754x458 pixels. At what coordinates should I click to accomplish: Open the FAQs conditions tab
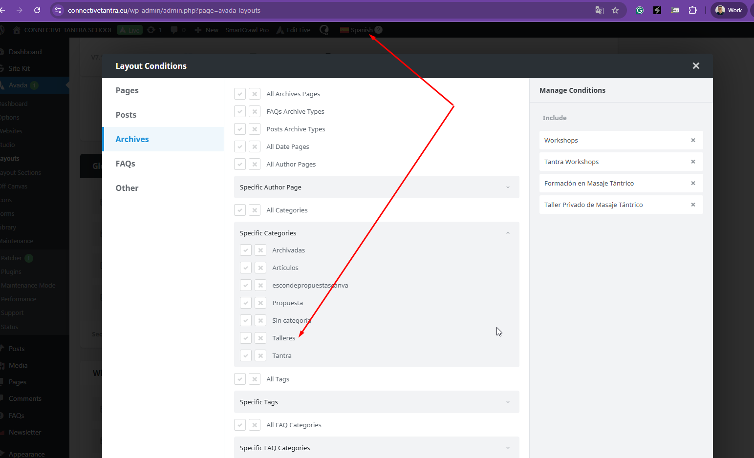click(126, 164)
